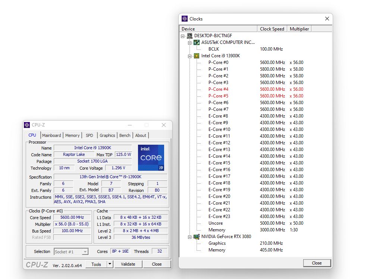Minimize the CPU-Z window
This screenshot has width=373, height=279.
(130, 125)
